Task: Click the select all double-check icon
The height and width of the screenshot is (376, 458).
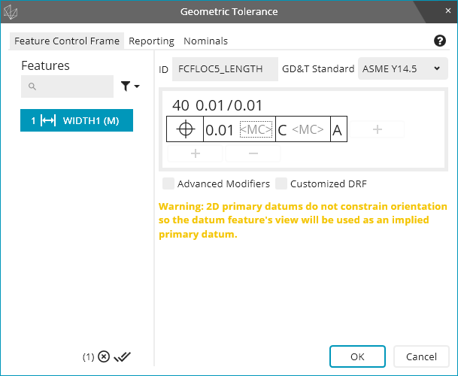Action: [123, 357]
